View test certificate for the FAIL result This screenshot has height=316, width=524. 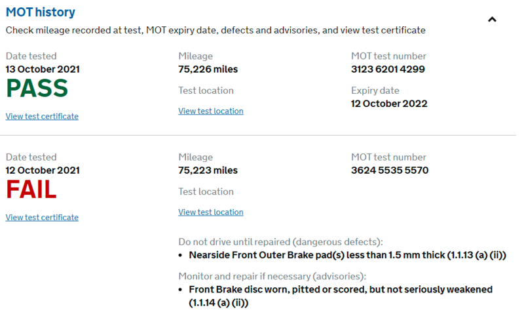point(42,217)
